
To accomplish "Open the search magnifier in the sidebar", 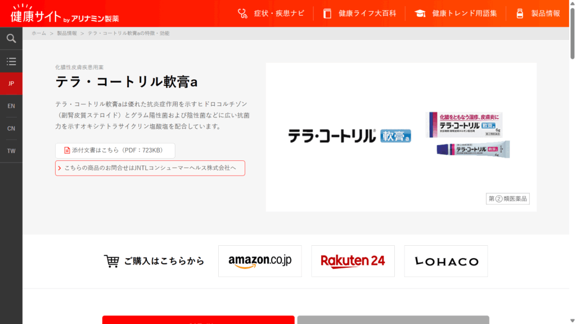I will point(11,39).
